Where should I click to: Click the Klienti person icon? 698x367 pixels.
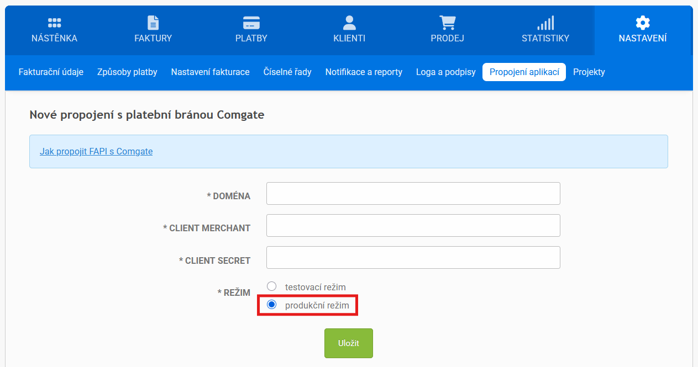coord(349,23)
